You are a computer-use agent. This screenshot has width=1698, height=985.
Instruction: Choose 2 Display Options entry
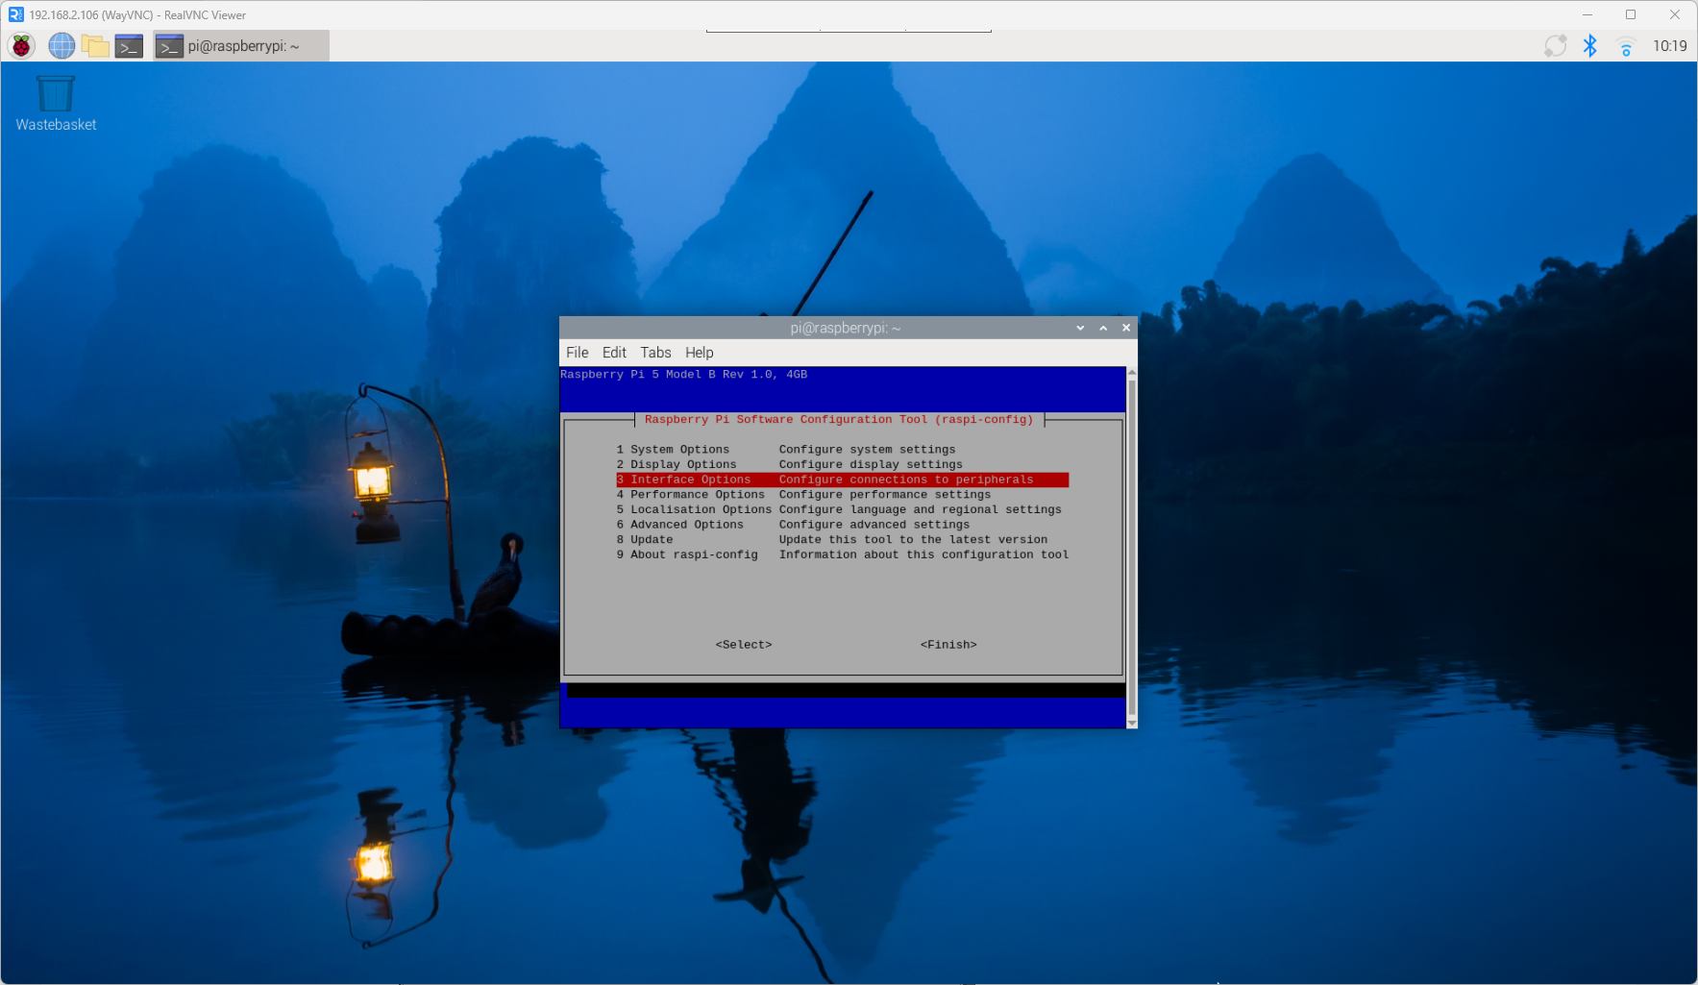(842, 464)
